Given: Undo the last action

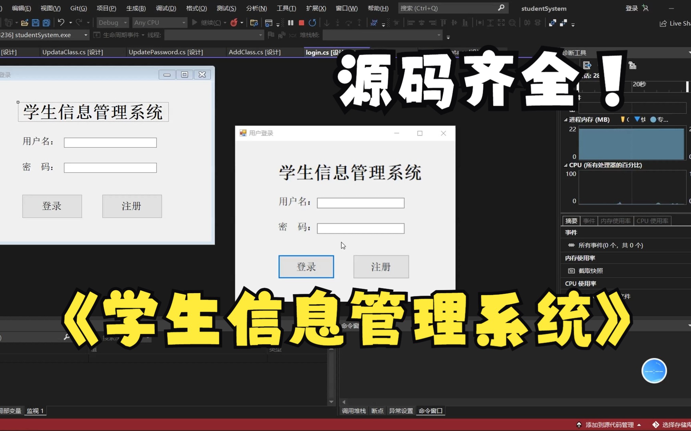Looking at the screenshot, I should (61, 23).
